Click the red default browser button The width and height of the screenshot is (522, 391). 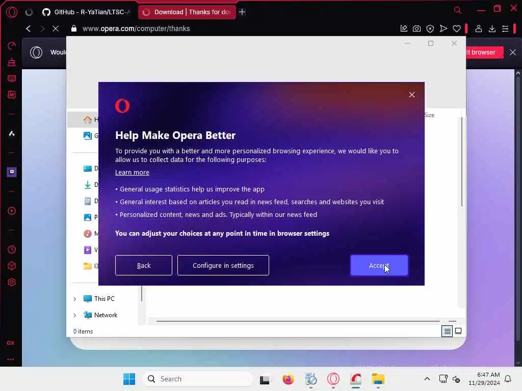pos(484,52)
